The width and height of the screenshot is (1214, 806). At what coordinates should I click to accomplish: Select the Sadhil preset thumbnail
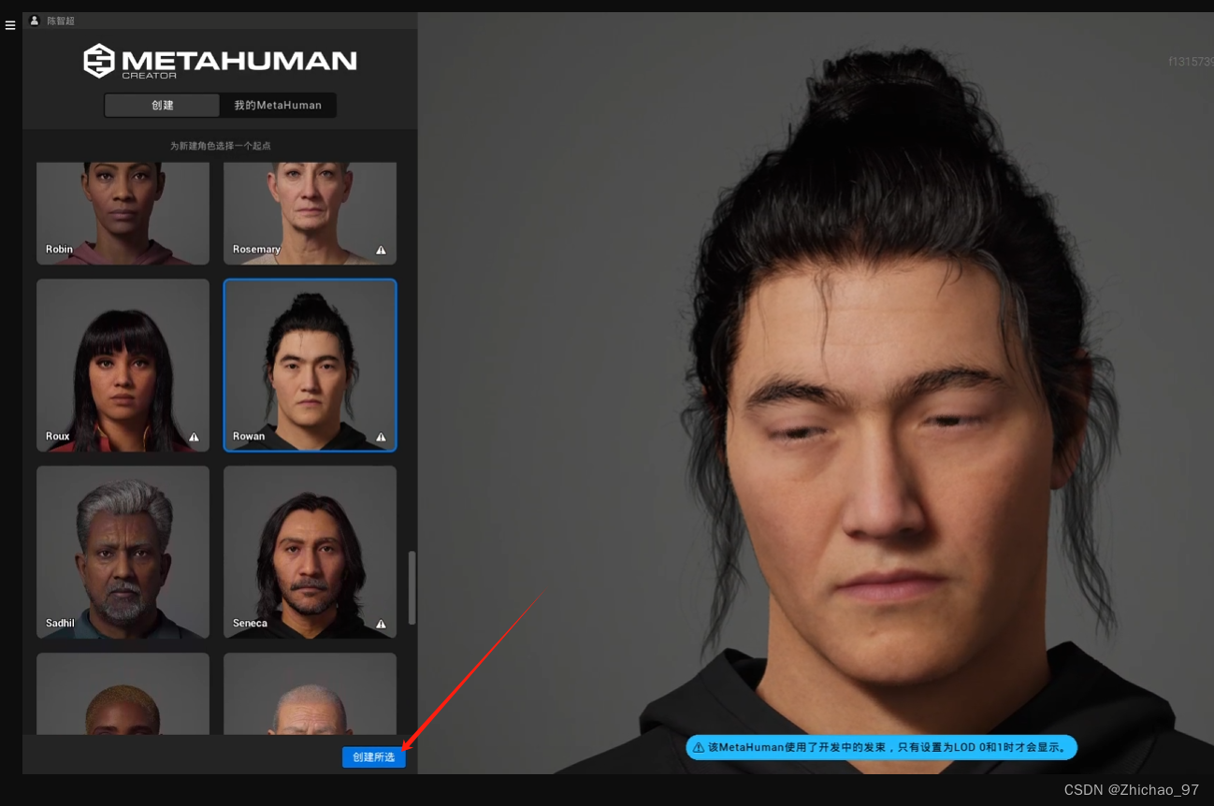(x=123, y=553)
